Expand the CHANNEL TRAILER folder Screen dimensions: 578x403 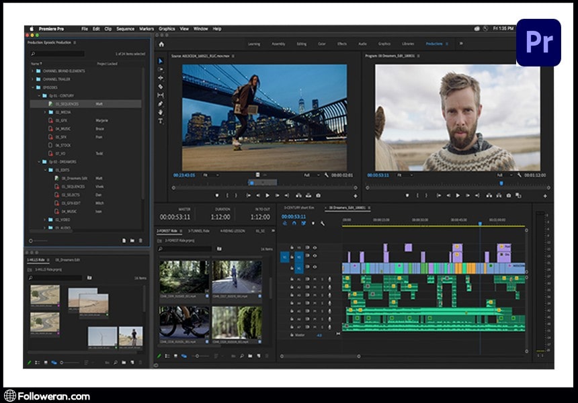32,79
